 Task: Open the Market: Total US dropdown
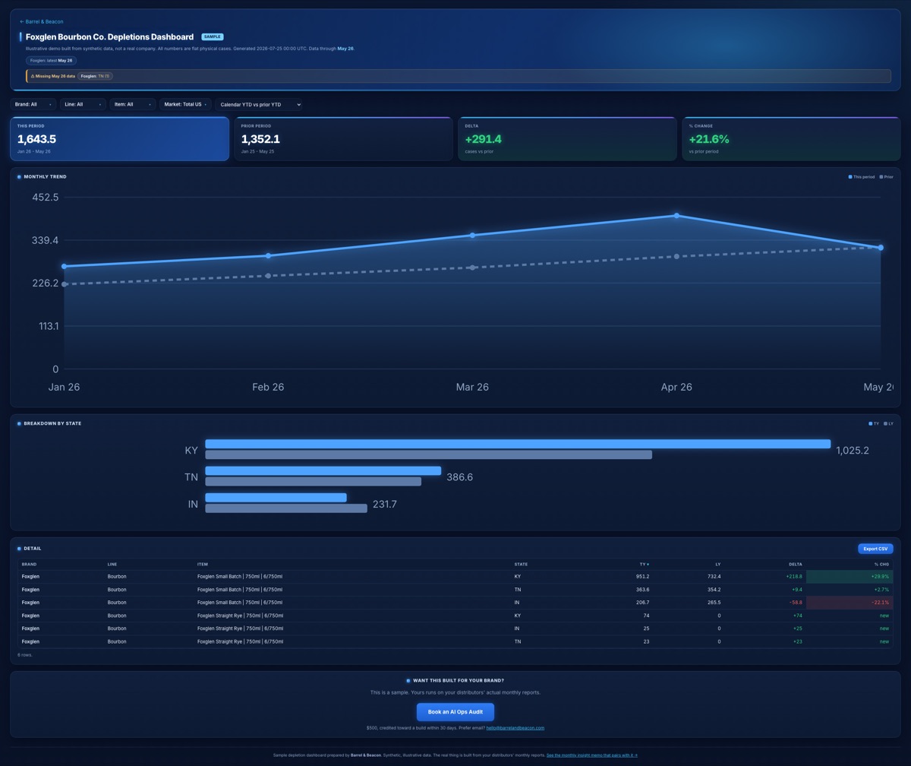(185, 104)
